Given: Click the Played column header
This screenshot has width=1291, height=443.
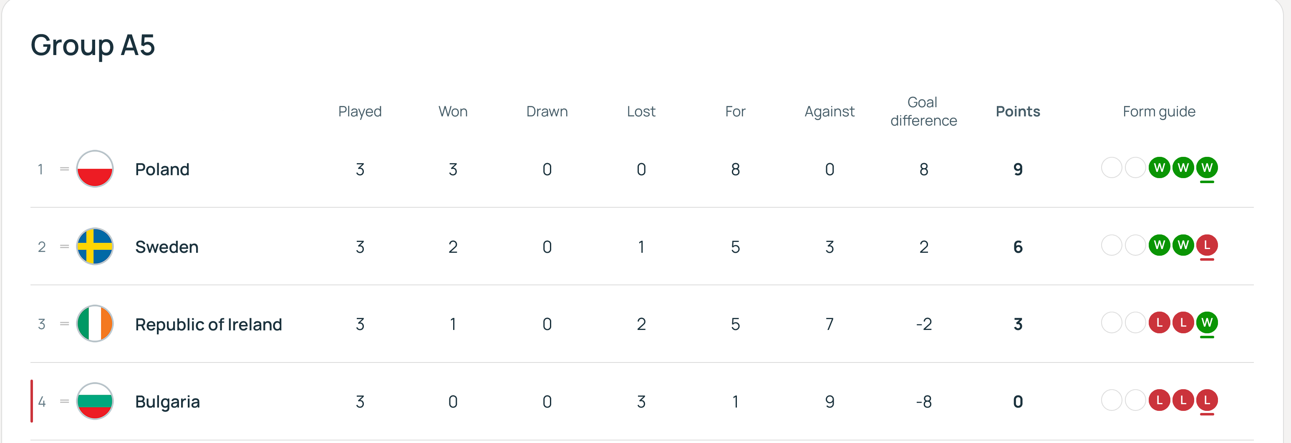Looking at the screenshot, I should 360,111.
